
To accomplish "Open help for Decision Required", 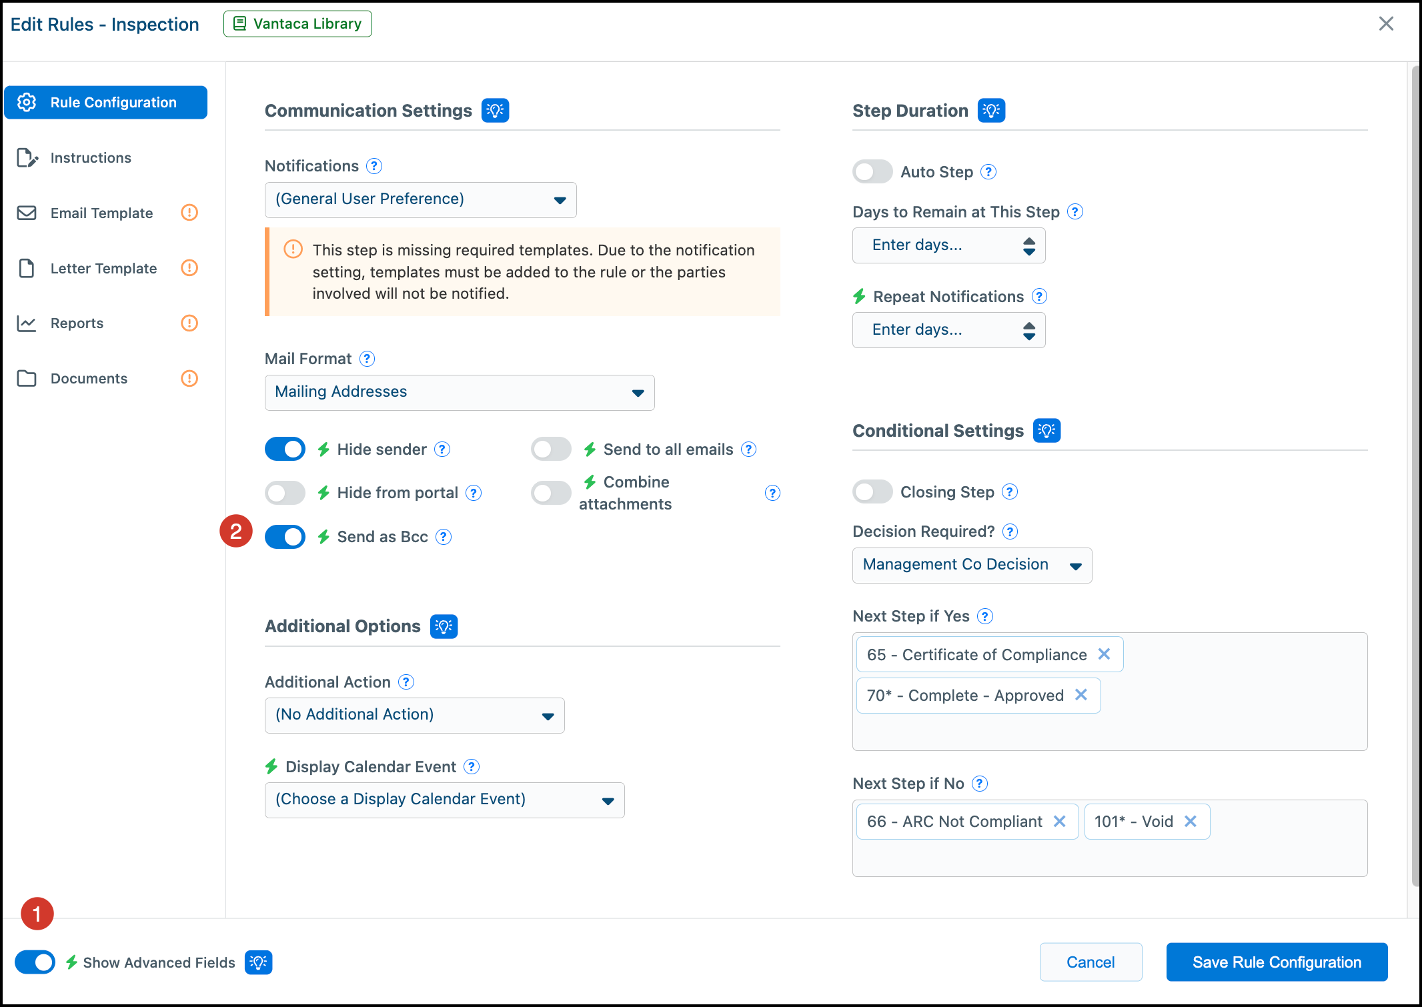I will pyautogui.click(x=1010, y=532).
